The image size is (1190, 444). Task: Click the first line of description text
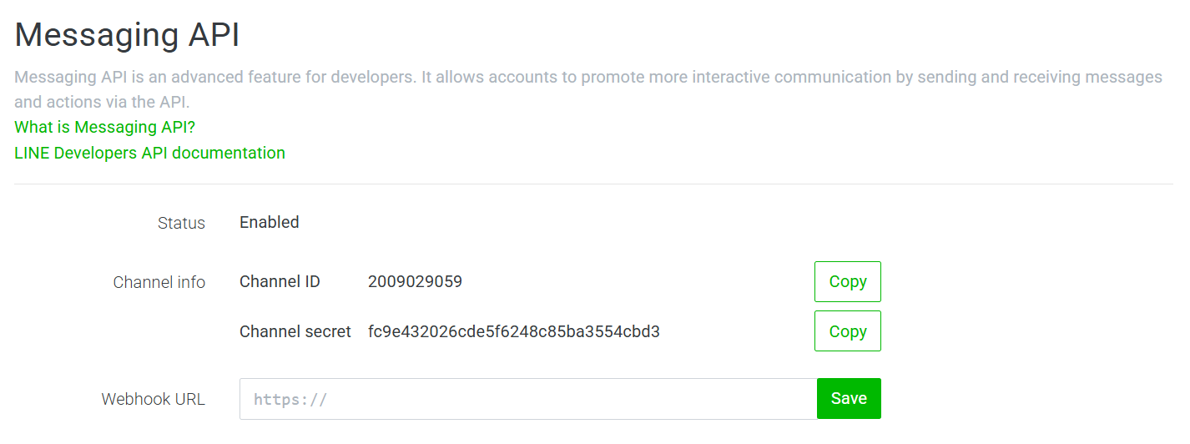(587, 78)
